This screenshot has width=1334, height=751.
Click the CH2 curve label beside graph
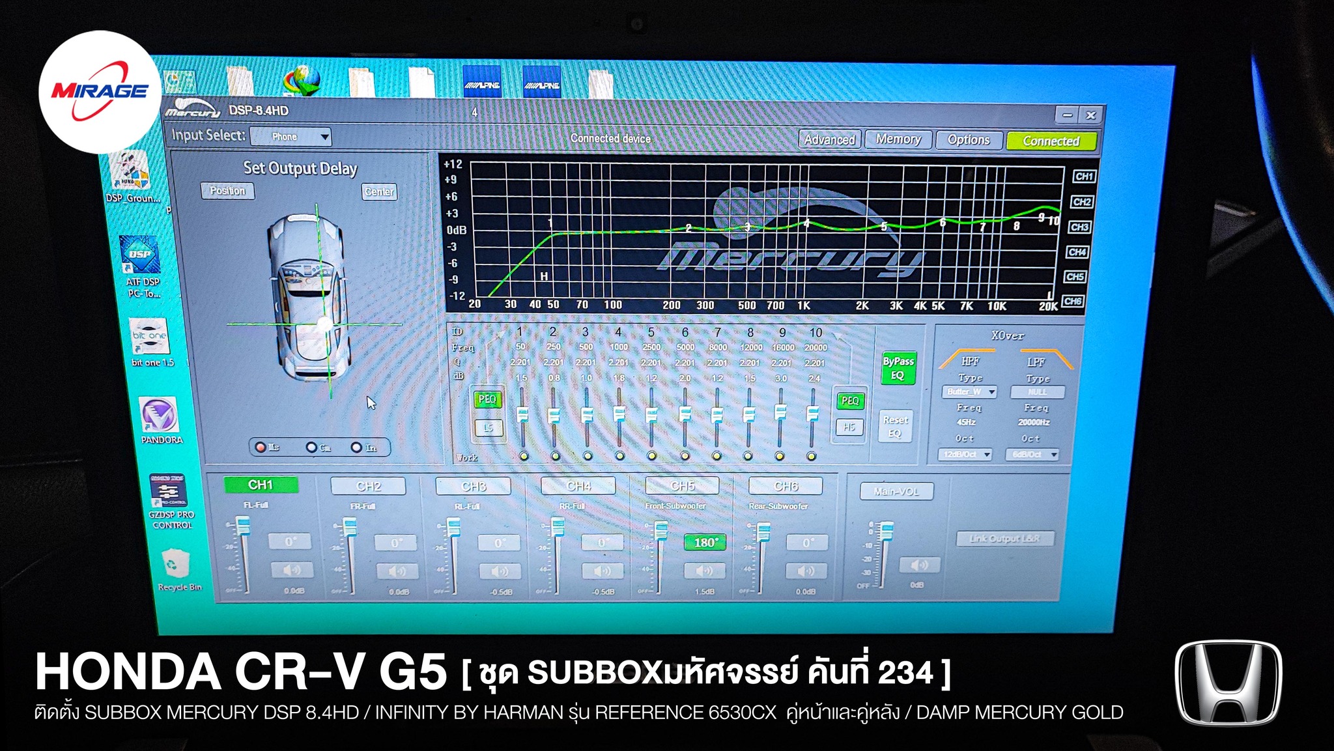click(x=1082, y=202)
